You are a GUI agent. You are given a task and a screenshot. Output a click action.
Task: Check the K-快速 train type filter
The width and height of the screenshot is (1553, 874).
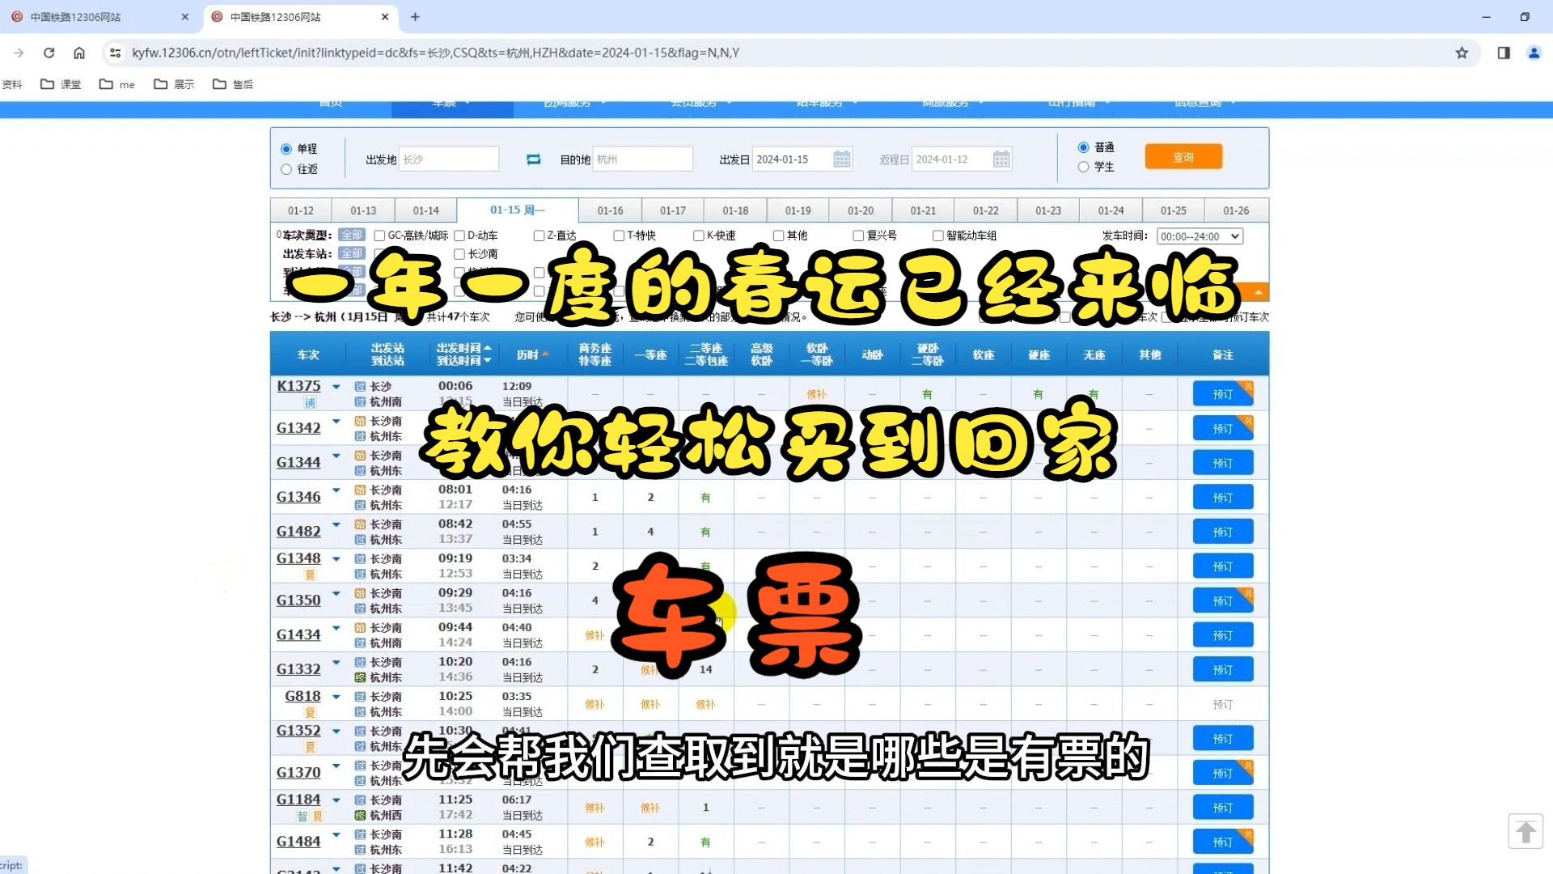[699, 235]
